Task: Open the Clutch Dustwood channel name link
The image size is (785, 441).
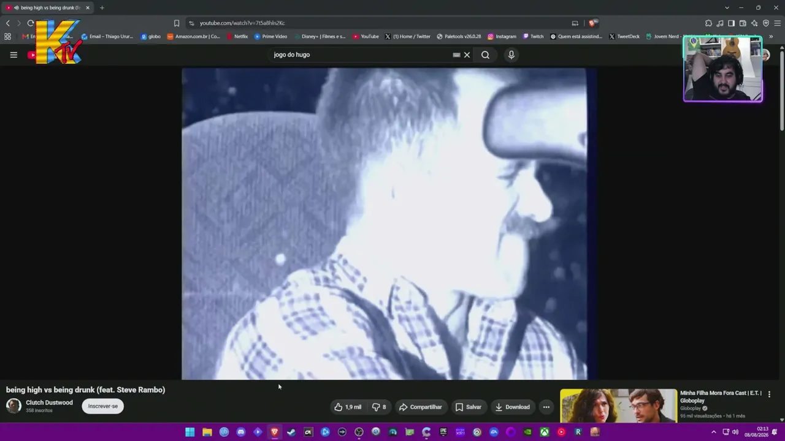Action: coord(49,402)
